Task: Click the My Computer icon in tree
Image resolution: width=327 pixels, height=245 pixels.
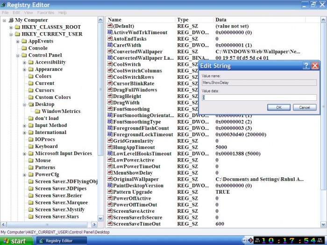Action: (x=10, y=20)
